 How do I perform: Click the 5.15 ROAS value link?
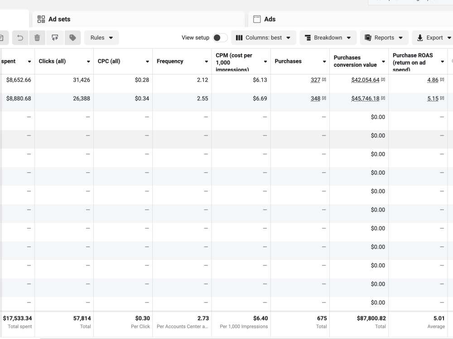pos(433,99)
